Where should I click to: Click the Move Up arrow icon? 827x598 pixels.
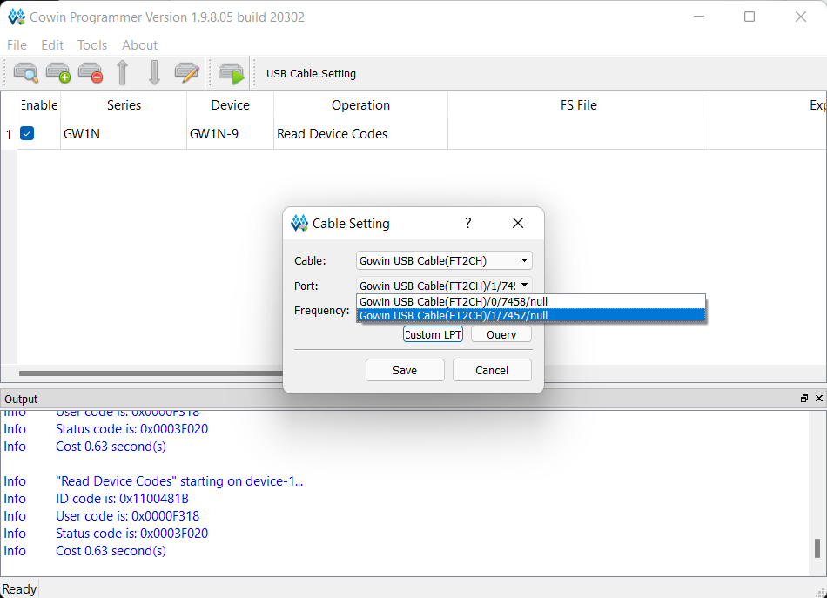click(x=123, y=73)
